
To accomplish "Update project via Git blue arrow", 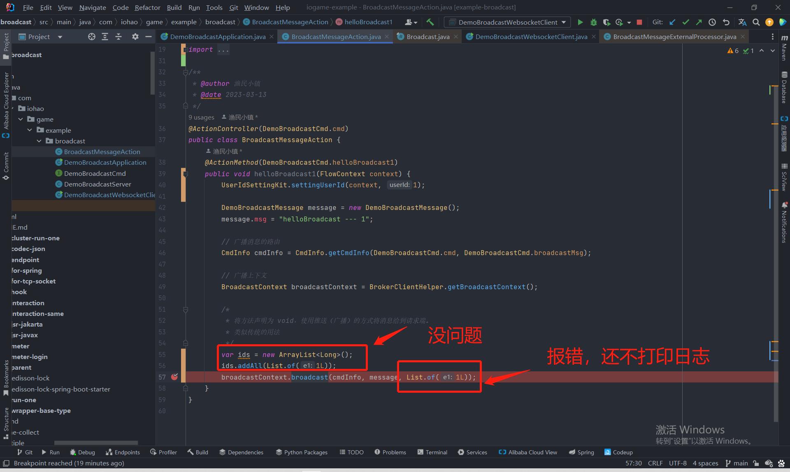I will (672, 22).
